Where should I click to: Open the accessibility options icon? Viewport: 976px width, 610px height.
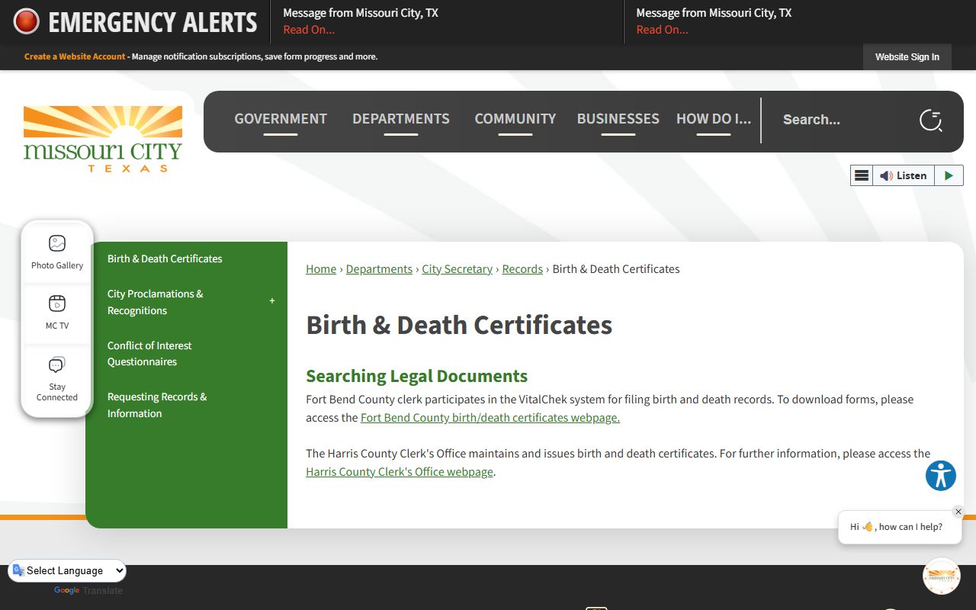[x=941, y=476]
